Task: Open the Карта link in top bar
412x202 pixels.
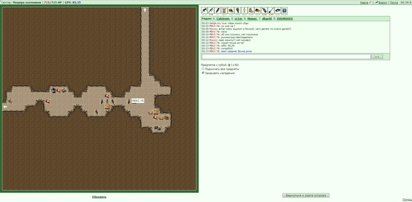Action: point(364,2)
